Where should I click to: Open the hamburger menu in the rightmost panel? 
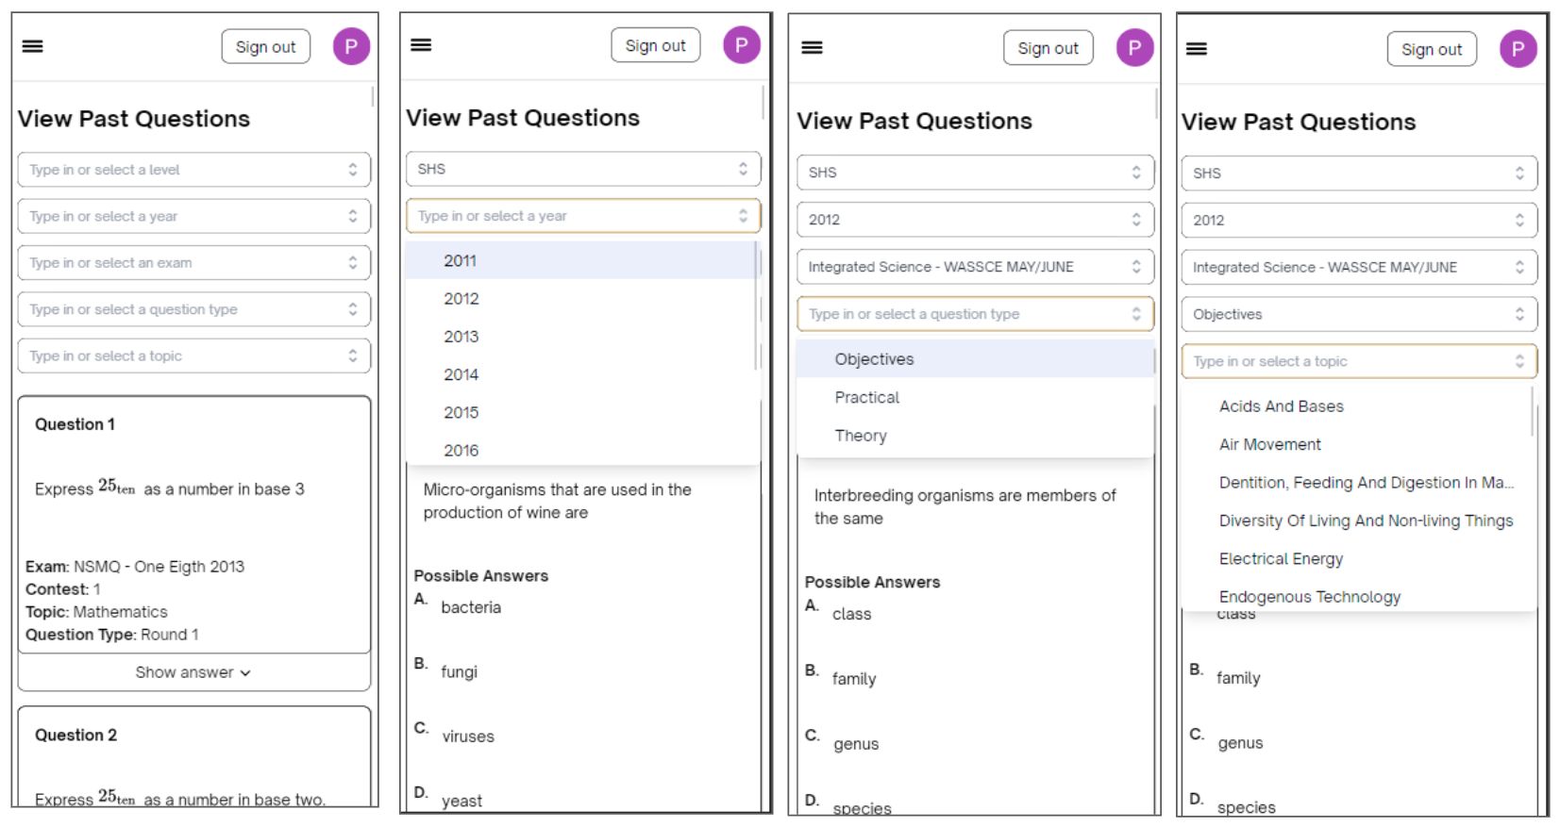pyautogui.click(x=1197, y=49)
